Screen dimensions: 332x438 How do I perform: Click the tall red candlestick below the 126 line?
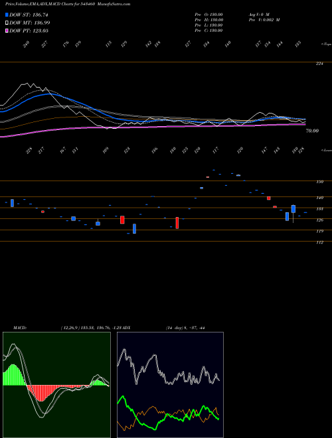(x=177, y=223)
